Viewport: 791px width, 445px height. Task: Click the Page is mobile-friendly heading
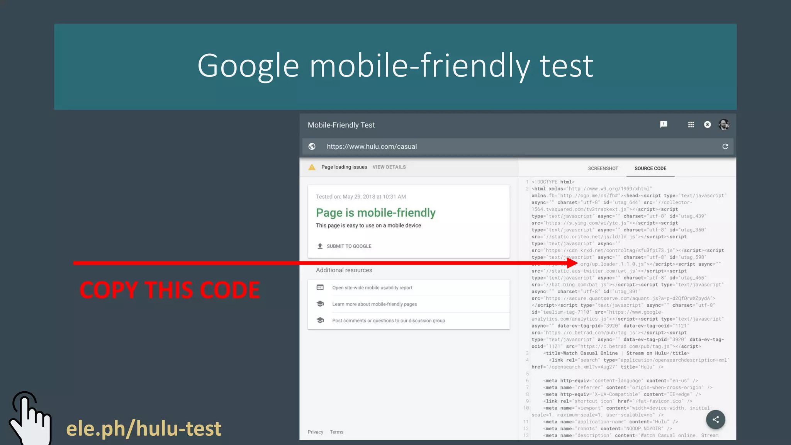[376, 212]
